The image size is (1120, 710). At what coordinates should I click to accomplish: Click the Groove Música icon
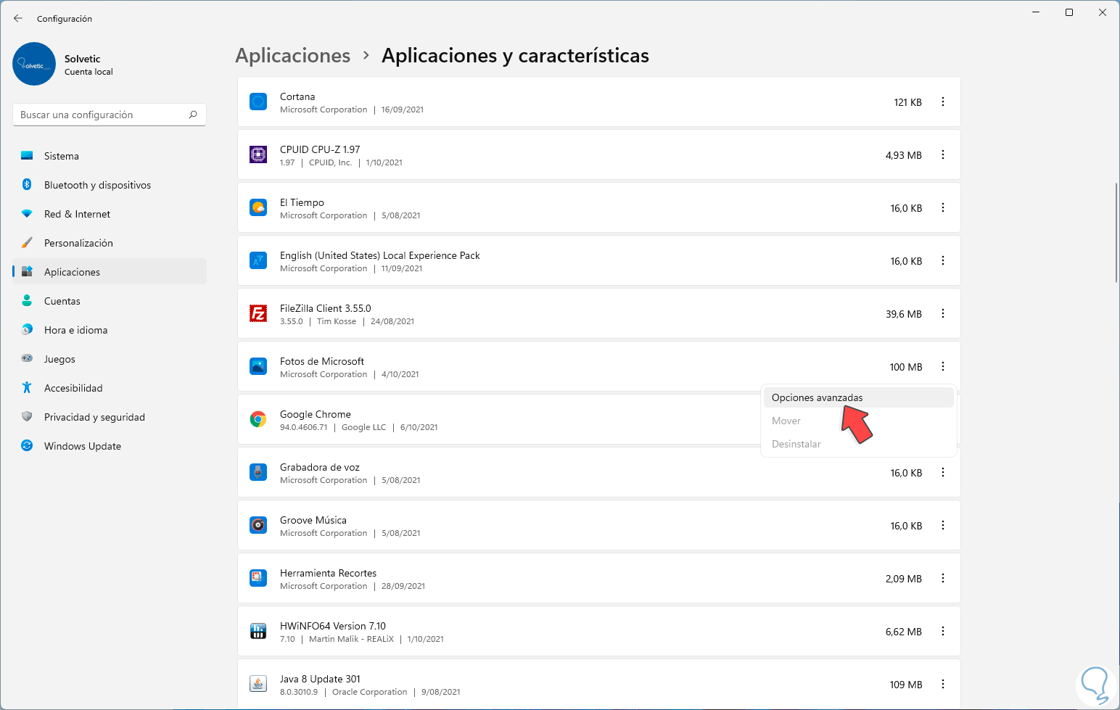258,525
